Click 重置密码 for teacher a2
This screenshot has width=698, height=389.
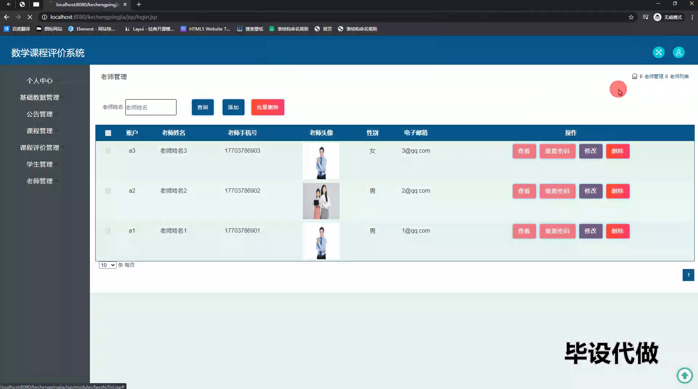point(557,191)
